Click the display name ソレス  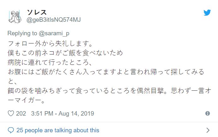click(37, 12)
